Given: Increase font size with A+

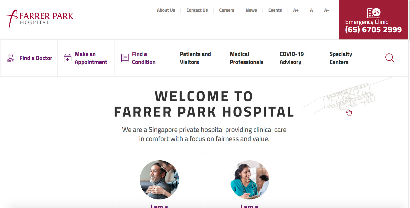Looking at the screenshot, I should coord(296,10).
